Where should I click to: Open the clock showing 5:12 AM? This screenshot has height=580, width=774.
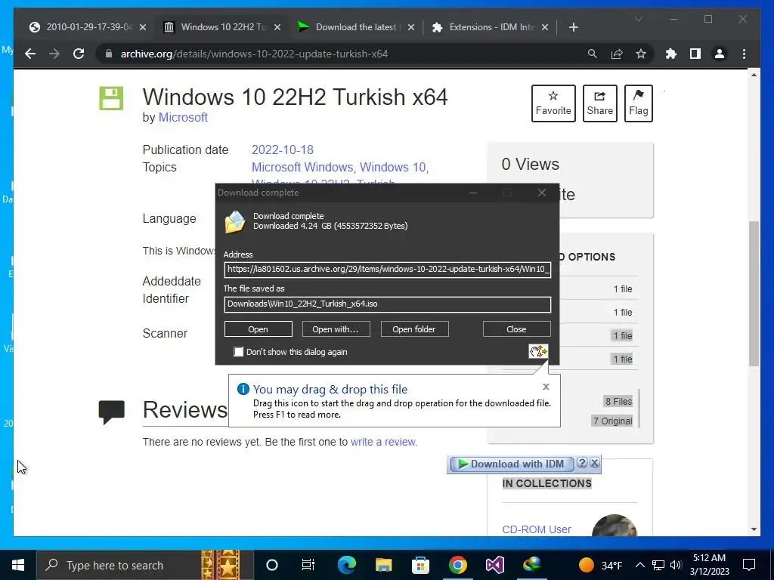pyautogui.click(x=709, y=565)
